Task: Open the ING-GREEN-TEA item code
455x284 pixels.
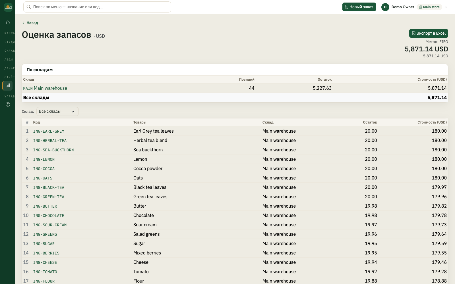Action: 49,197
